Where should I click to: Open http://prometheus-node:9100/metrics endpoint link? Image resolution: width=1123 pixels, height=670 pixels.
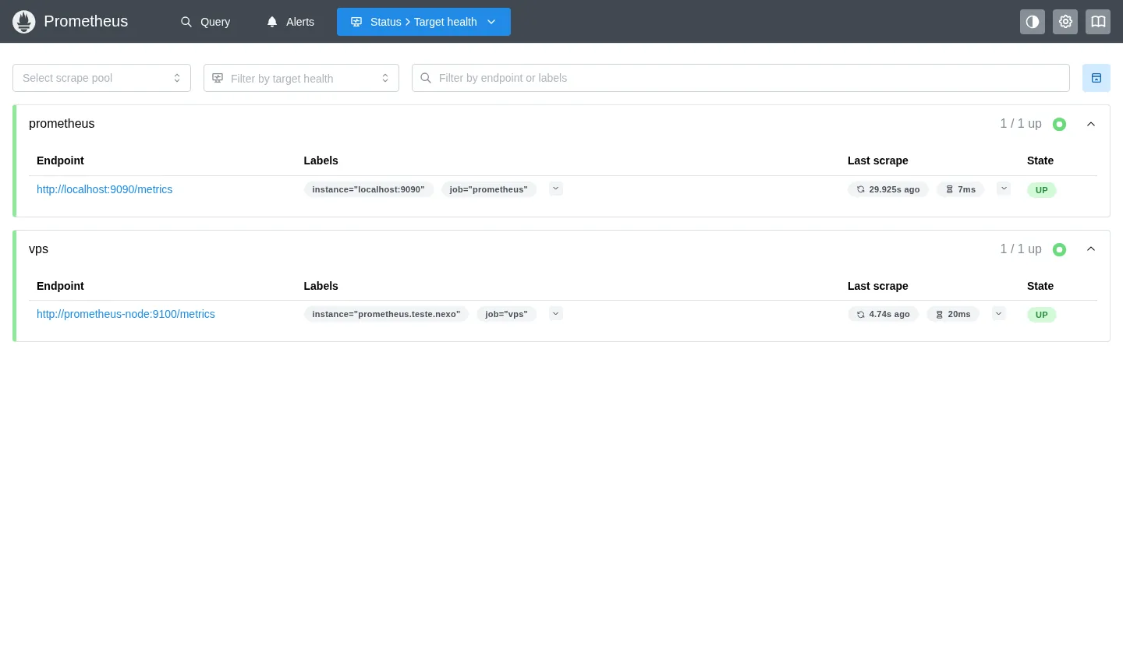click(126, 314)
